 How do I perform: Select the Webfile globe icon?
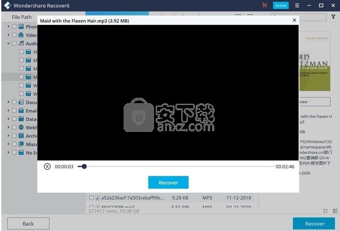click(21, 127)
